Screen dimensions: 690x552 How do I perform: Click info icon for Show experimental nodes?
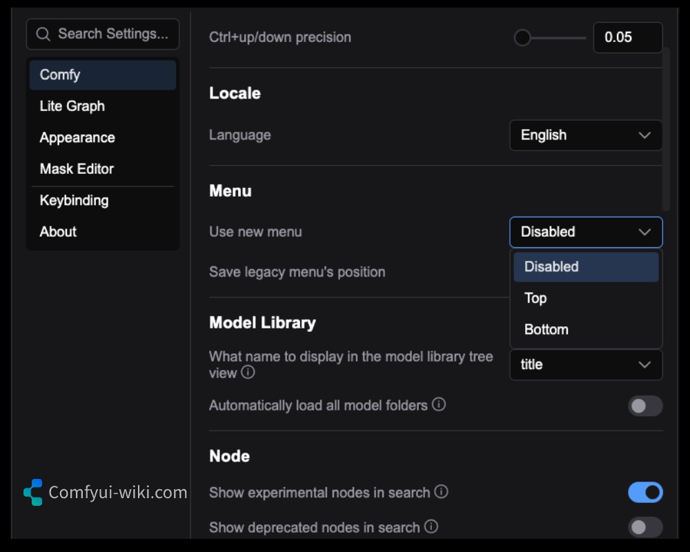click(442, 492)
